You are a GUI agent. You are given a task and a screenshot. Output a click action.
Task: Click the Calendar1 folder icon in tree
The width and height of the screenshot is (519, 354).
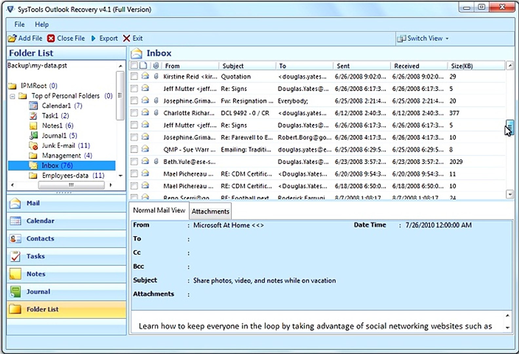pos(33,106)
